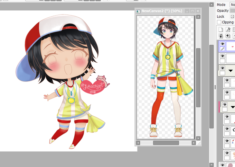Create a new linework pen layer
The image size is (235, 167).
pyautogui.click(x=228, y=29)
